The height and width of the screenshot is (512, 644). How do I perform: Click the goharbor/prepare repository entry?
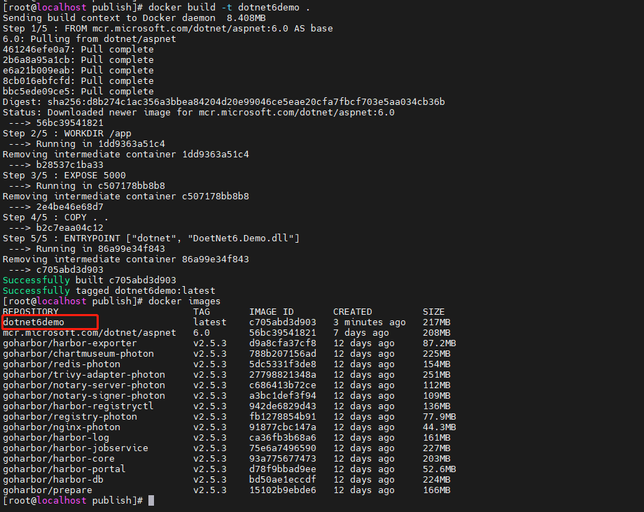pos(48,490)
